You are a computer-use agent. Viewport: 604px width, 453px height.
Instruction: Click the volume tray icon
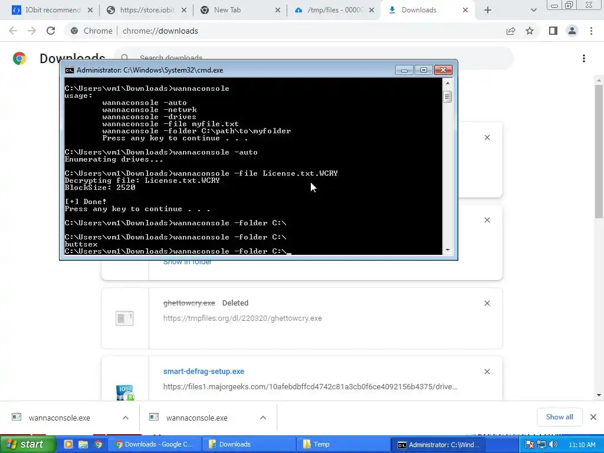coord(553,445)
